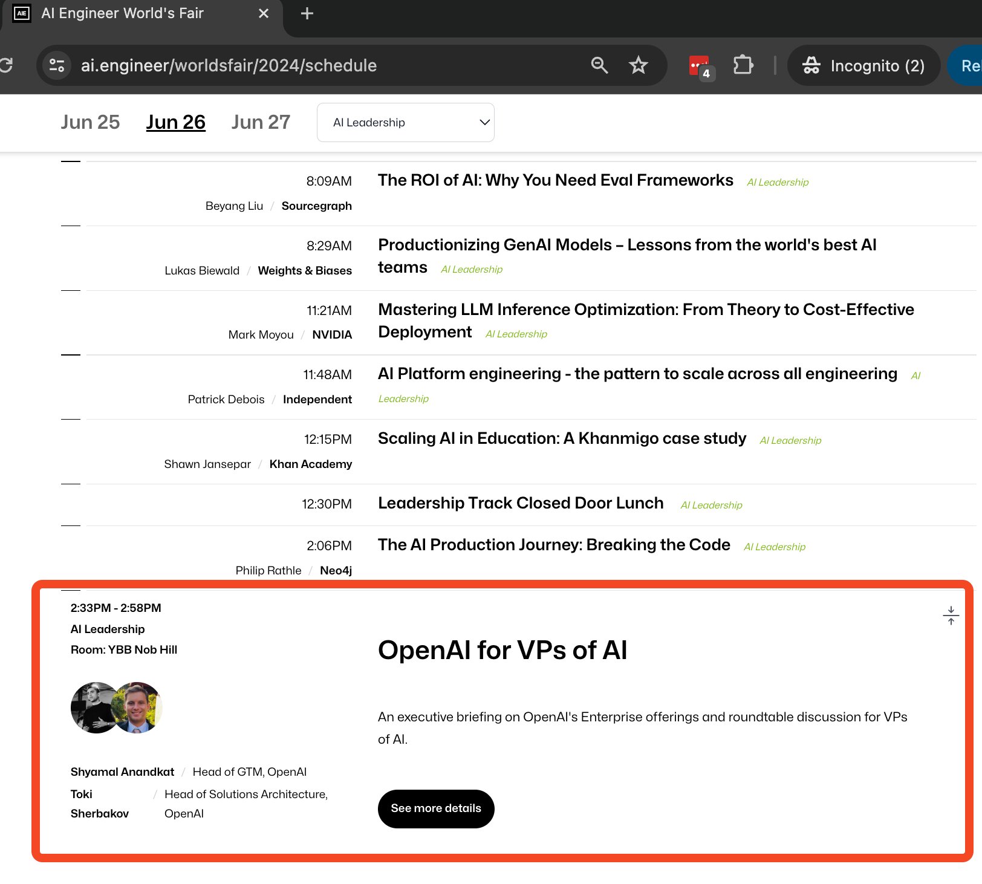Open AI Platform engineering session
This screenshot has height=884, width=982.
tap(637, 374)
